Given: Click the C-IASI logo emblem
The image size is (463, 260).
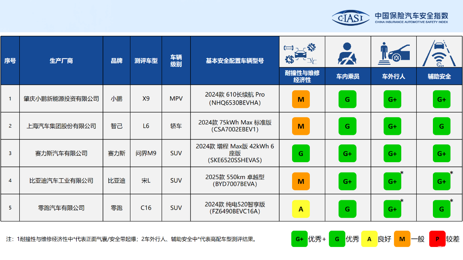Looking at the screenshot, I should tap(351, 17).
